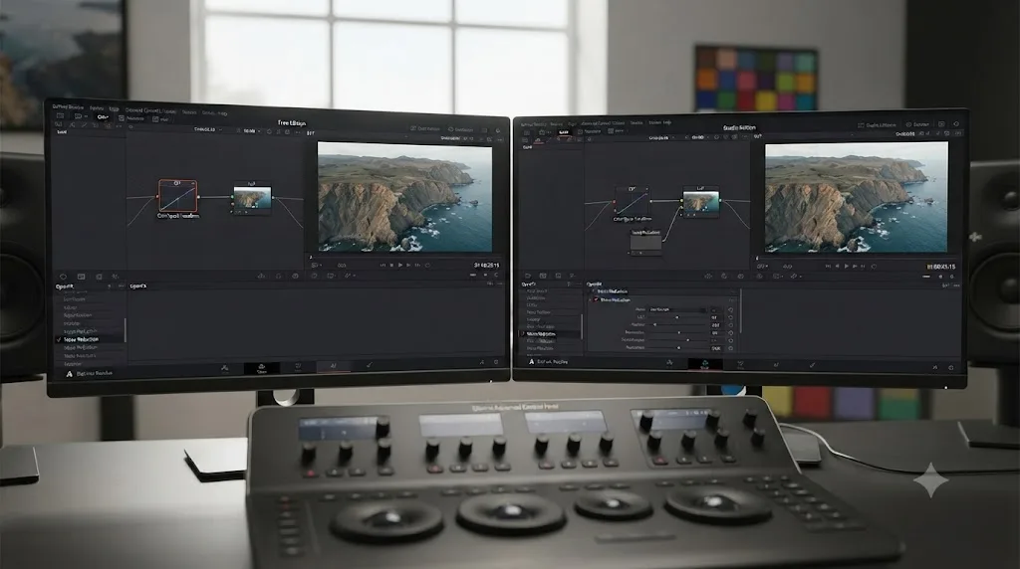Click the picture-frame icon in Studio Edition lower toolbar

click(x=543, y=276)
